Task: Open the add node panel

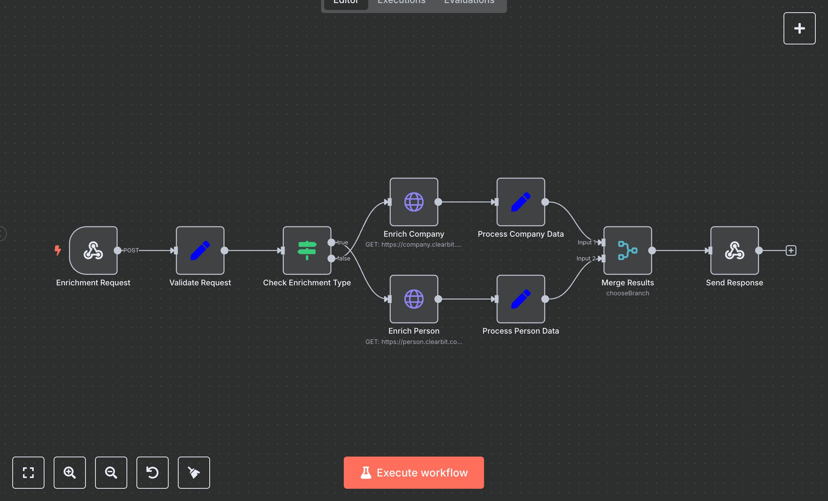Action: coord(799,28)
